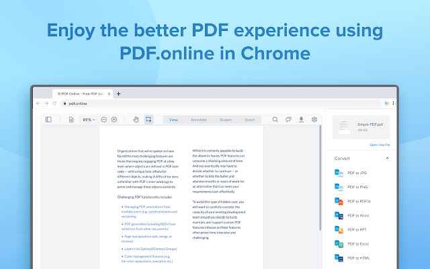
Task: Click the download icon in toolbar
Action: (x=301, y=120)
